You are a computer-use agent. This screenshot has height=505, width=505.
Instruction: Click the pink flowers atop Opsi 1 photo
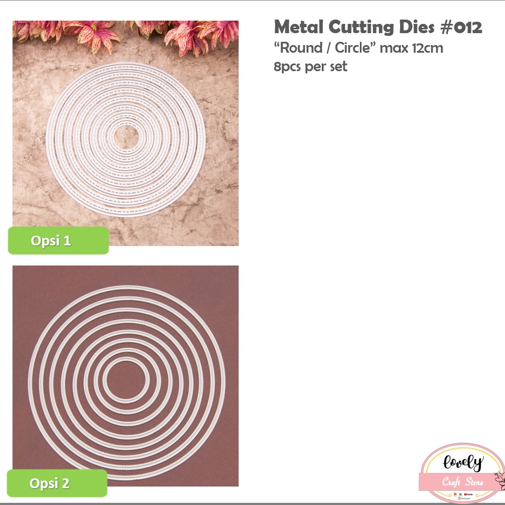[x=126, y=35]
